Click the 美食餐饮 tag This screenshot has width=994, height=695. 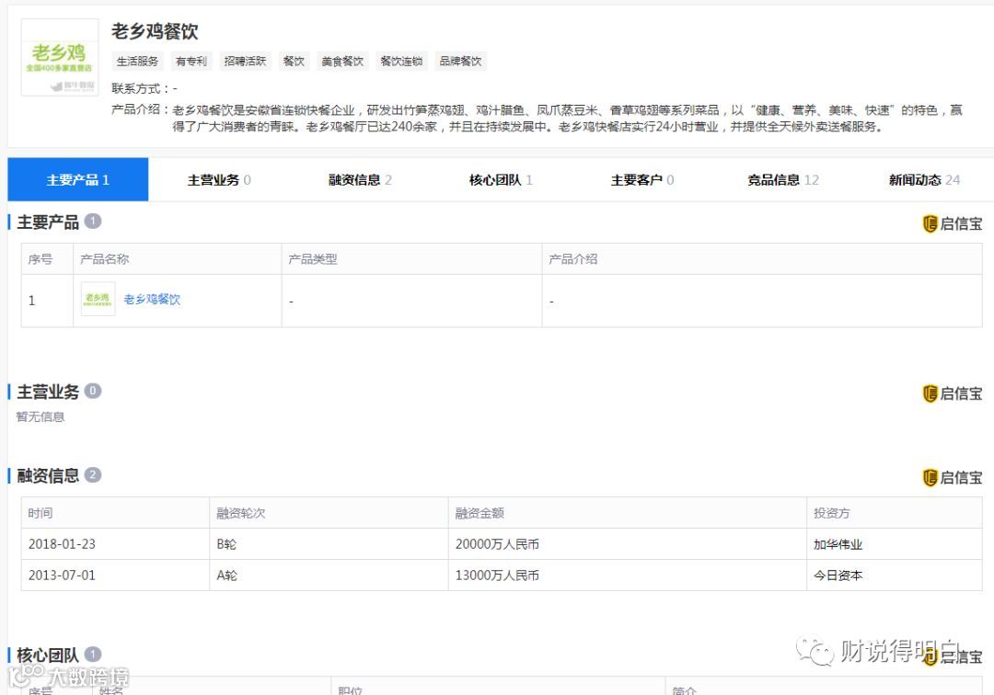tap(342, 62)
